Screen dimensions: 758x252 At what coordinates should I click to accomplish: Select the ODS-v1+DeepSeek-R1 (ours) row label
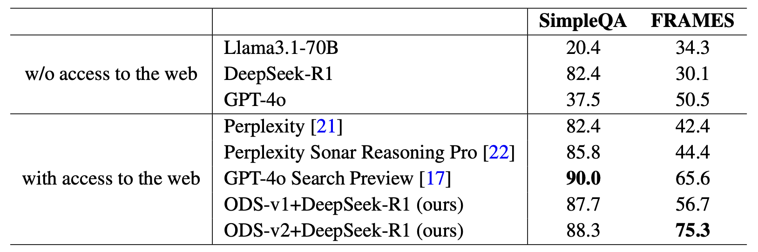click(x=343, y=205)
